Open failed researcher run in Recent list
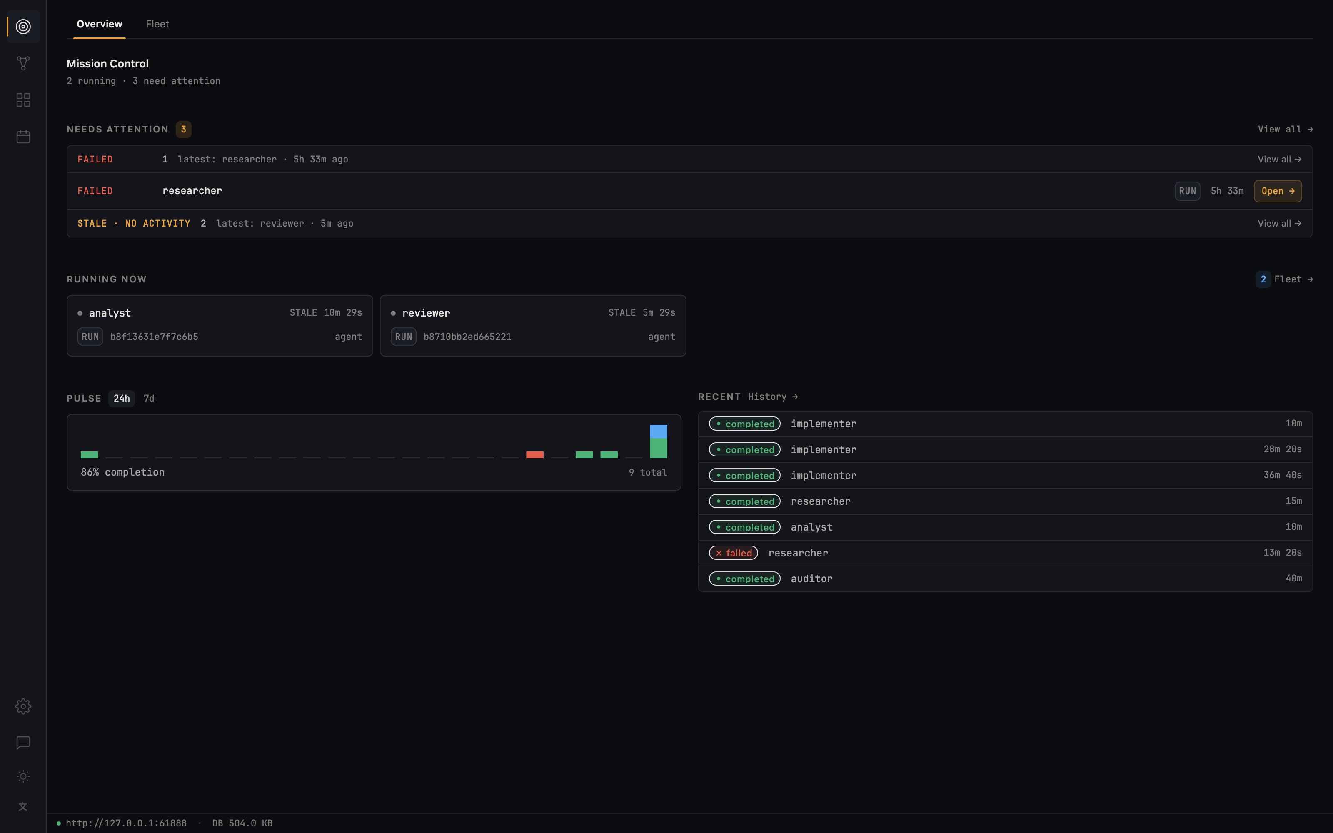The height and width of the screenshot is (833, 1333). (1005, 553)
